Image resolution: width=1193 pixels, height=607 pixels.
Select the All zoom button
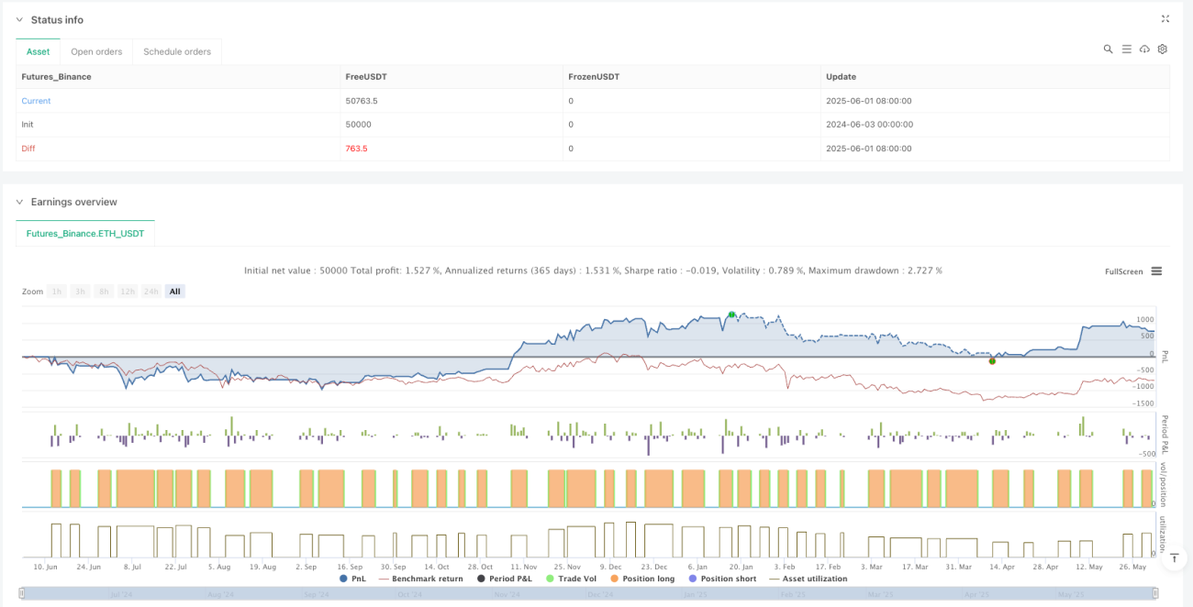174,292
